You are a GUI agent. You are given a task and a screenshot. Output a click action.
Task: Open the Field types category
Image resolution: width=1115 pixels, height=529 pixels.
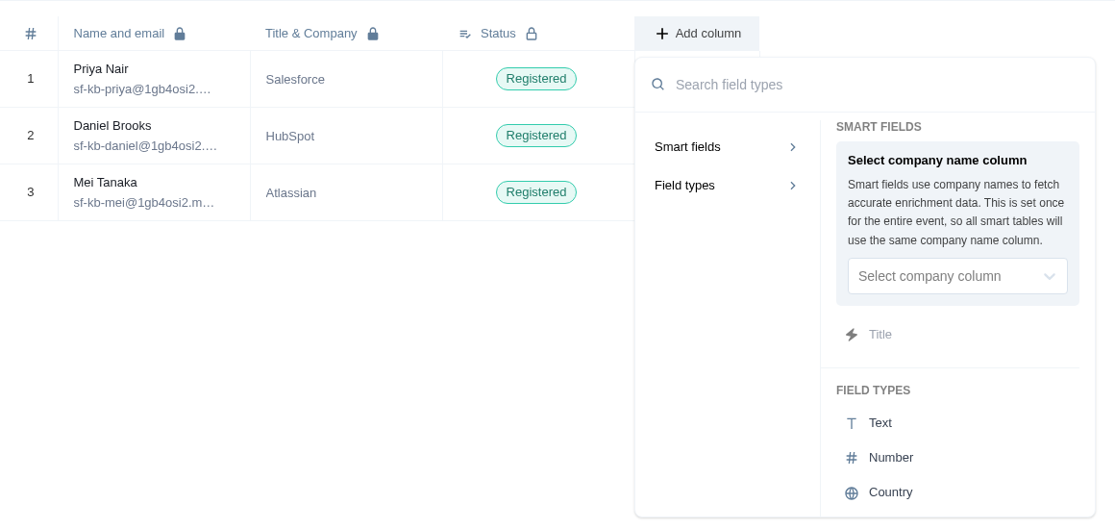726,185
